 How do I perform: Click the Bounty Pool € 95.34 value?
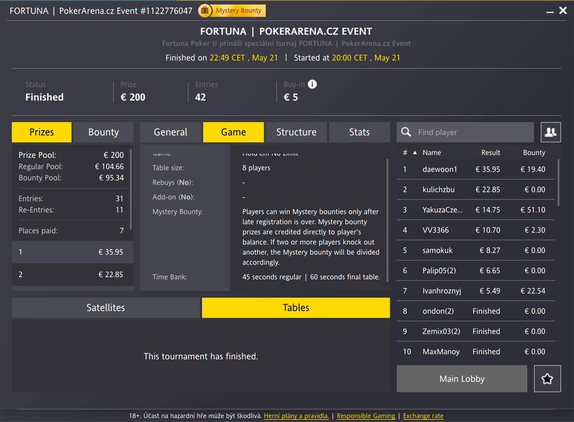pos(111,178)
